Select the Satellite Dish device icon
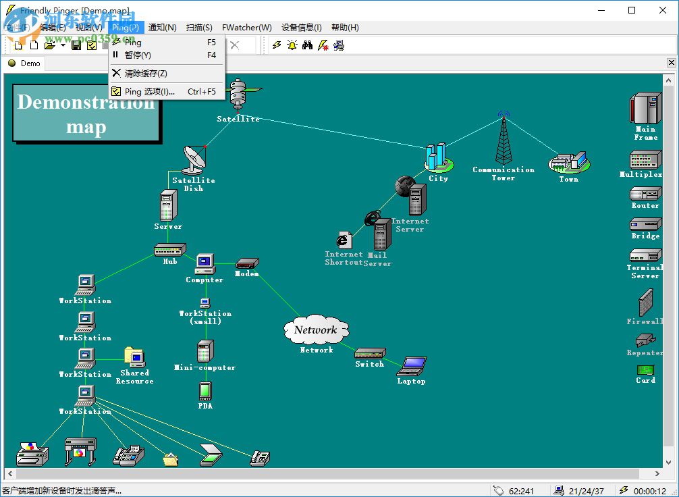Viewport: 679px width, 497px height. tap(195, 159)
